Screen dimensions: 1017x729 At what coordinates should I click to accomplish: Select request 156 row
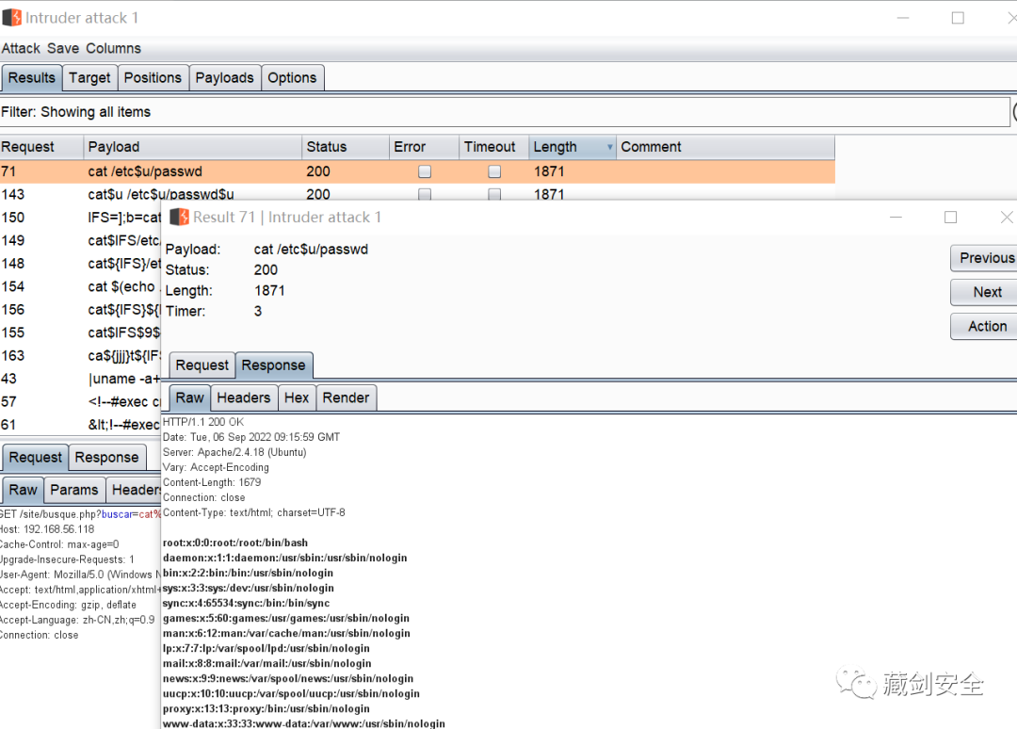click(80, 309)
